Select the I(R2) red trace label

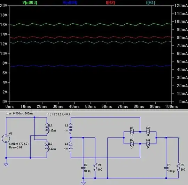pos(110,2)
